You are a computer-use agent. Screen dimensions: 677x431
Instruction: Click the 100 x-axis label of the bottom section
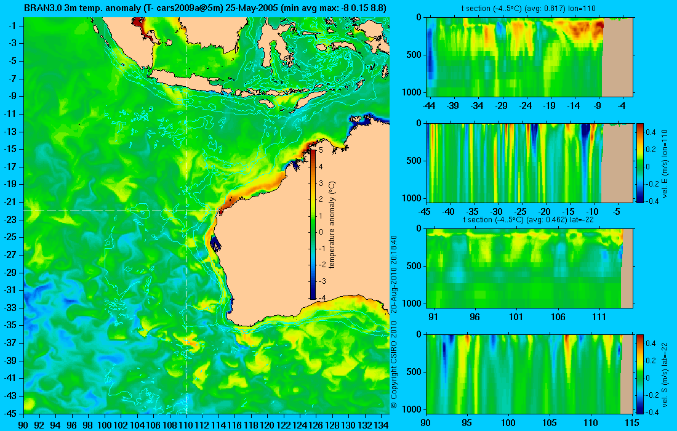508,423
